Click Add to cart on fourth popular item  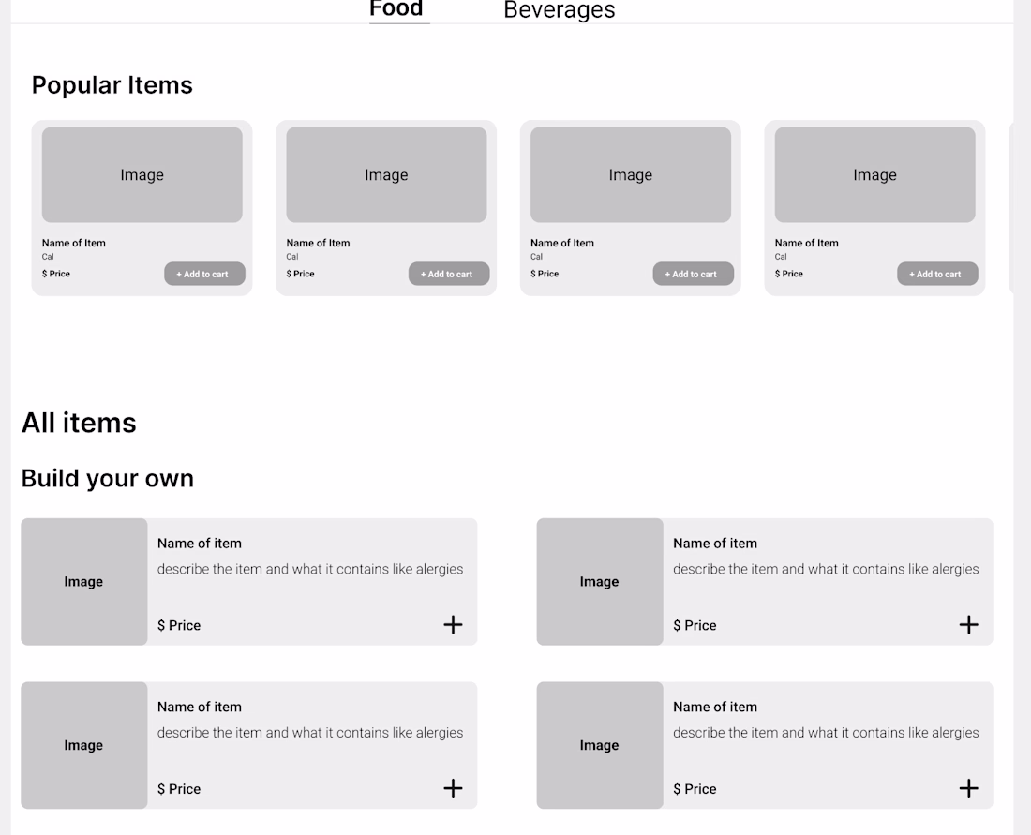coord(937,274)
